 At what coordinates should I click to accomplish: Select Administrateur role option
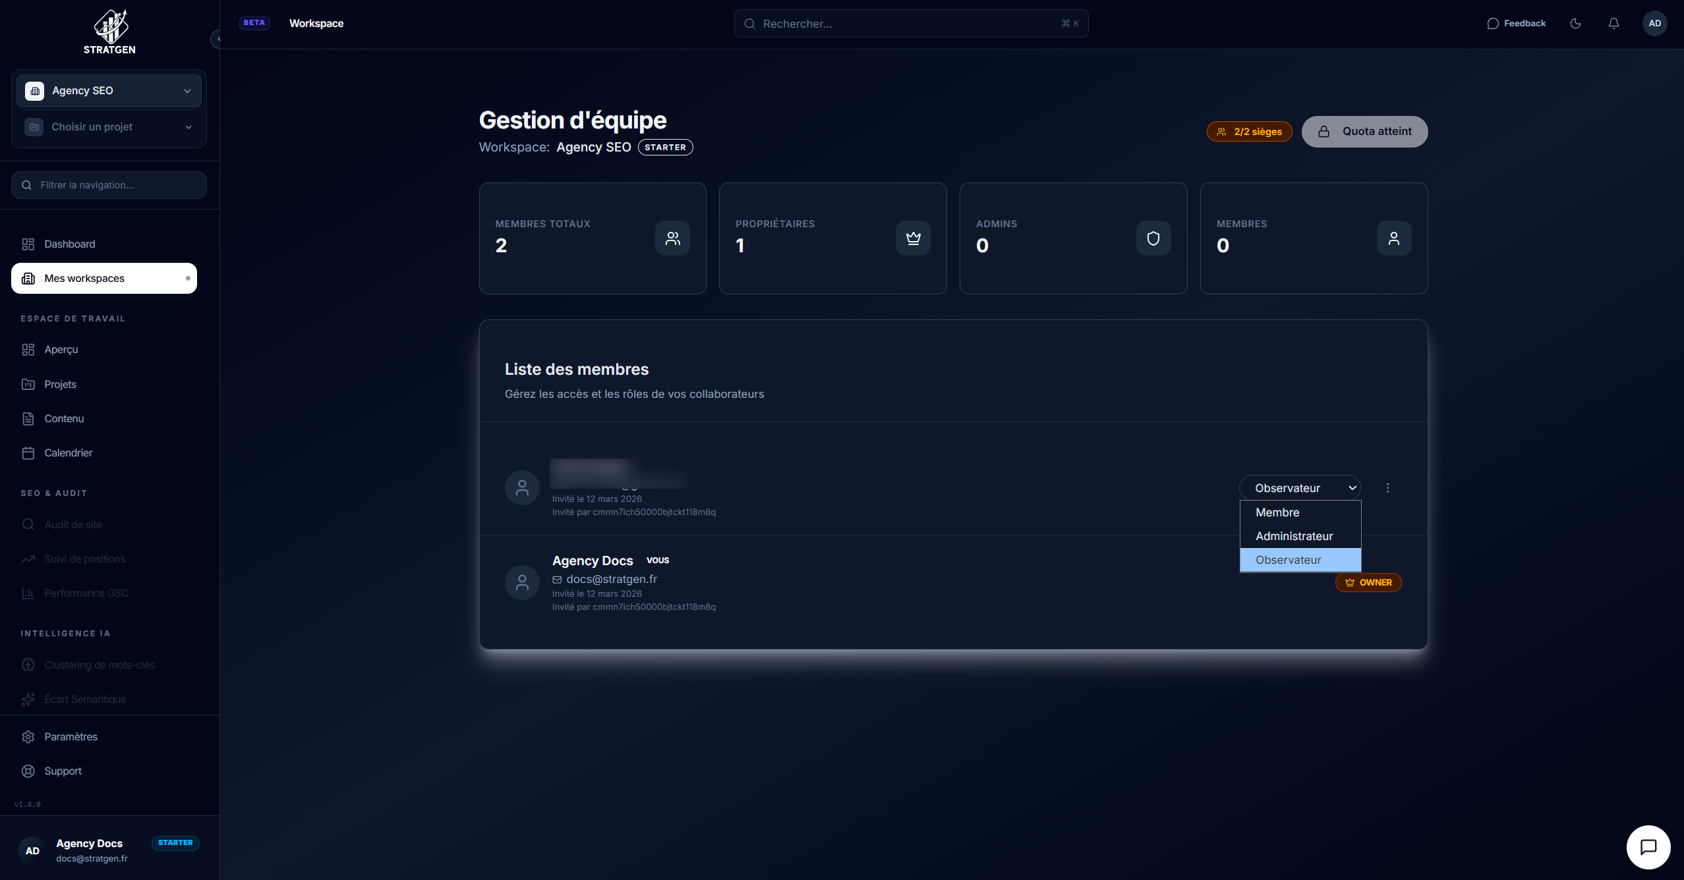point(1294,536)
